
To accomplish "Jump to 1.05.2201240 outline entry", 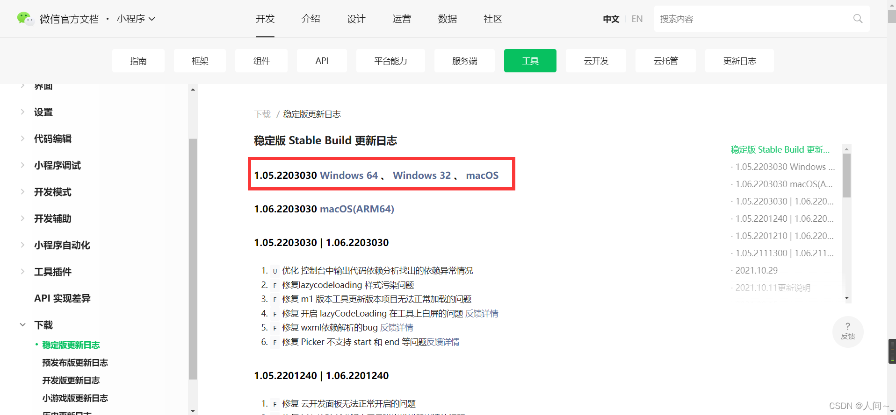I will click(x=784, y=218).
